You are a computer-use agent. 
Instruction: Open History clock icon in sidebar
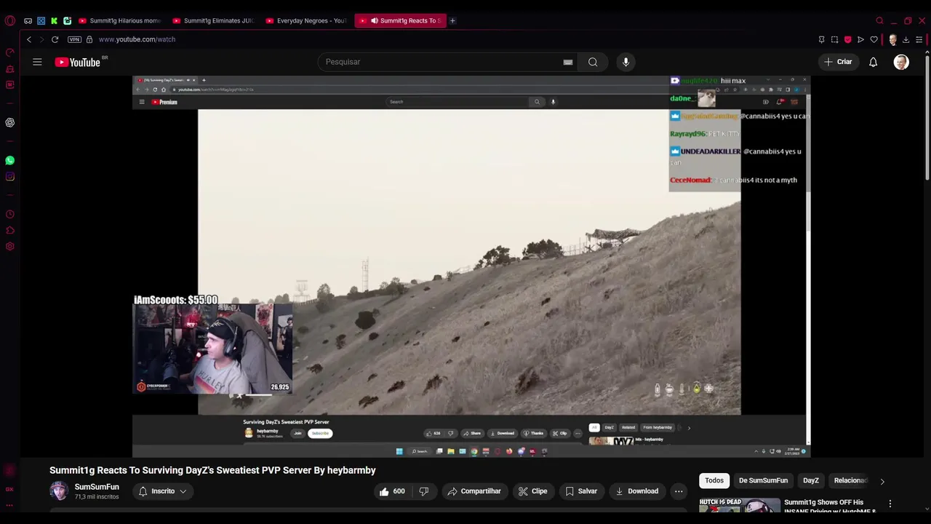coord(9,214)
